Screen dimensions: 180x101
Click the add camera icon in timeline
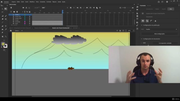point(23,8)
